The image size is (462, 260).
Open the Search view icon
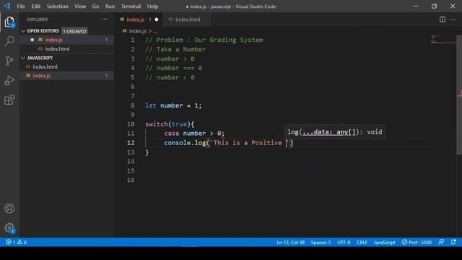click(9, 41)
